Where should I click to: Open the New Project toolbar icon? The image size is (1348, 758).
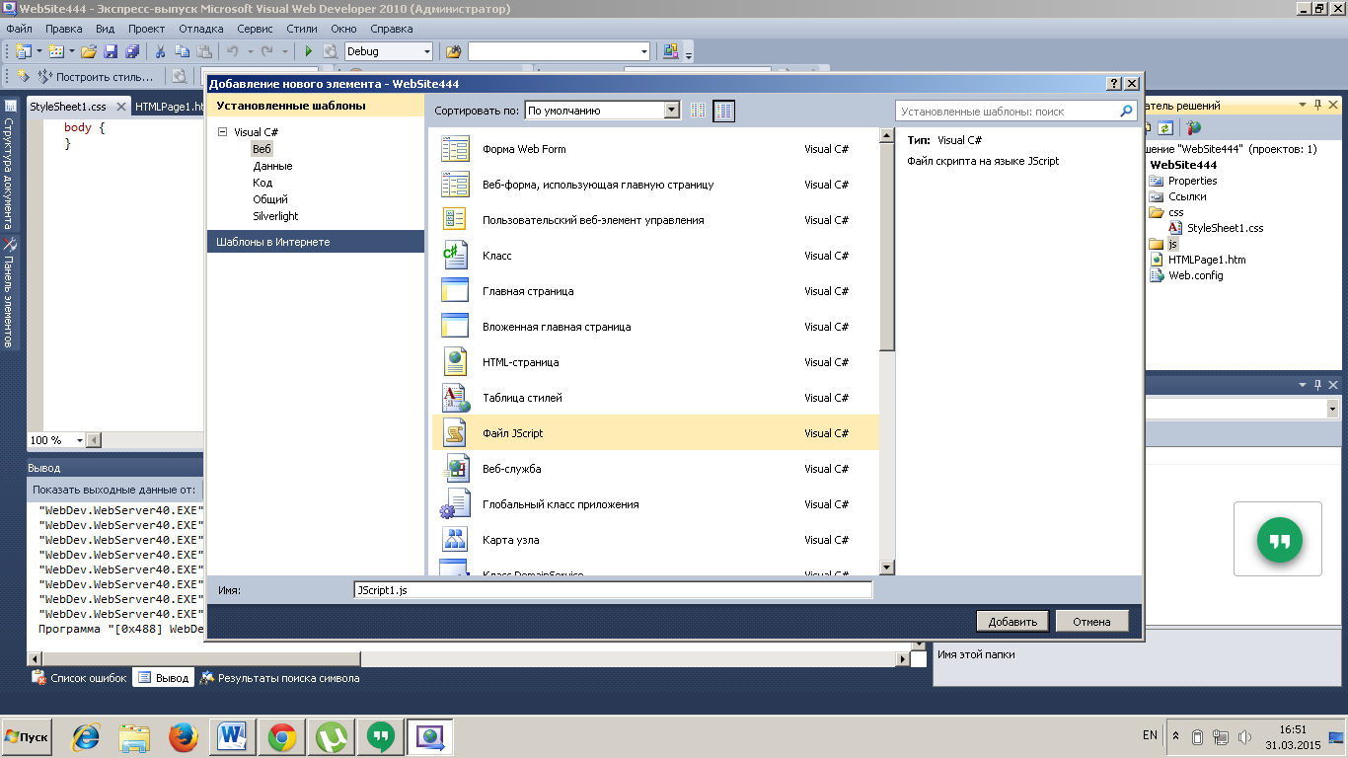[23, 51]
